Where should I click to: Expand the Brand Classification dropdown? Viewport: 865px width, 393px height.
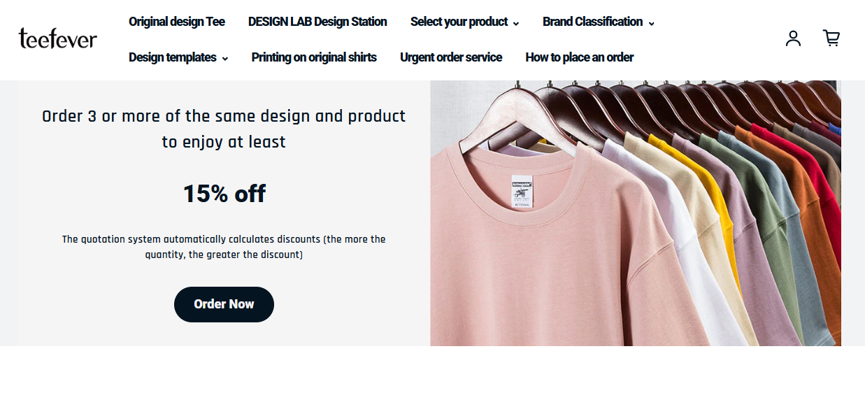point(598,22)
